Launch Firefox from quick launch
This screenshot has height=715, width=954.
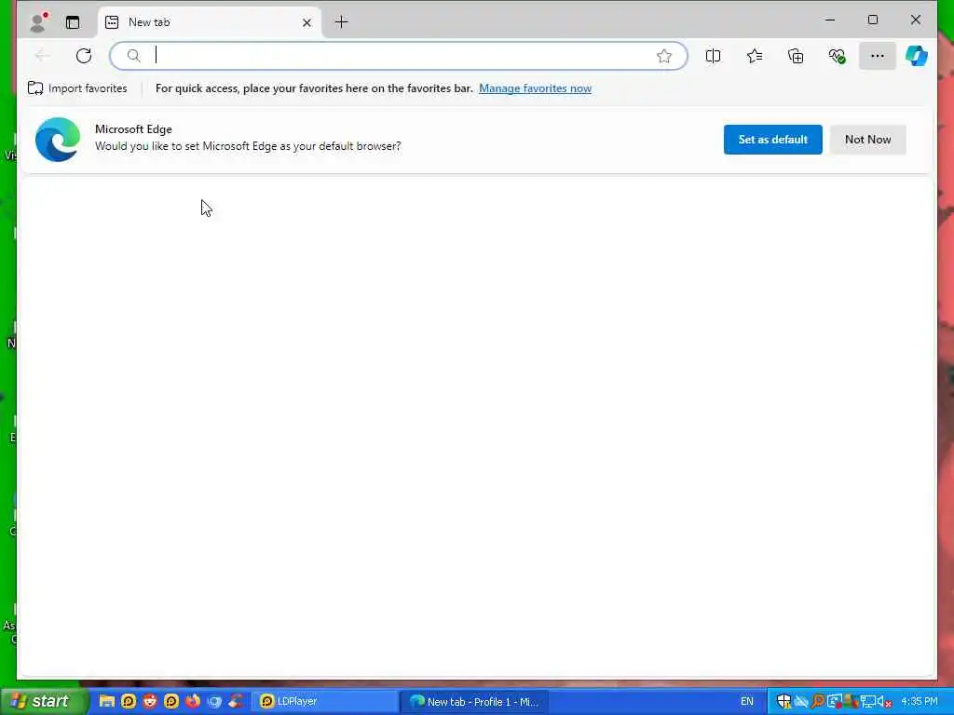(193, 702)
